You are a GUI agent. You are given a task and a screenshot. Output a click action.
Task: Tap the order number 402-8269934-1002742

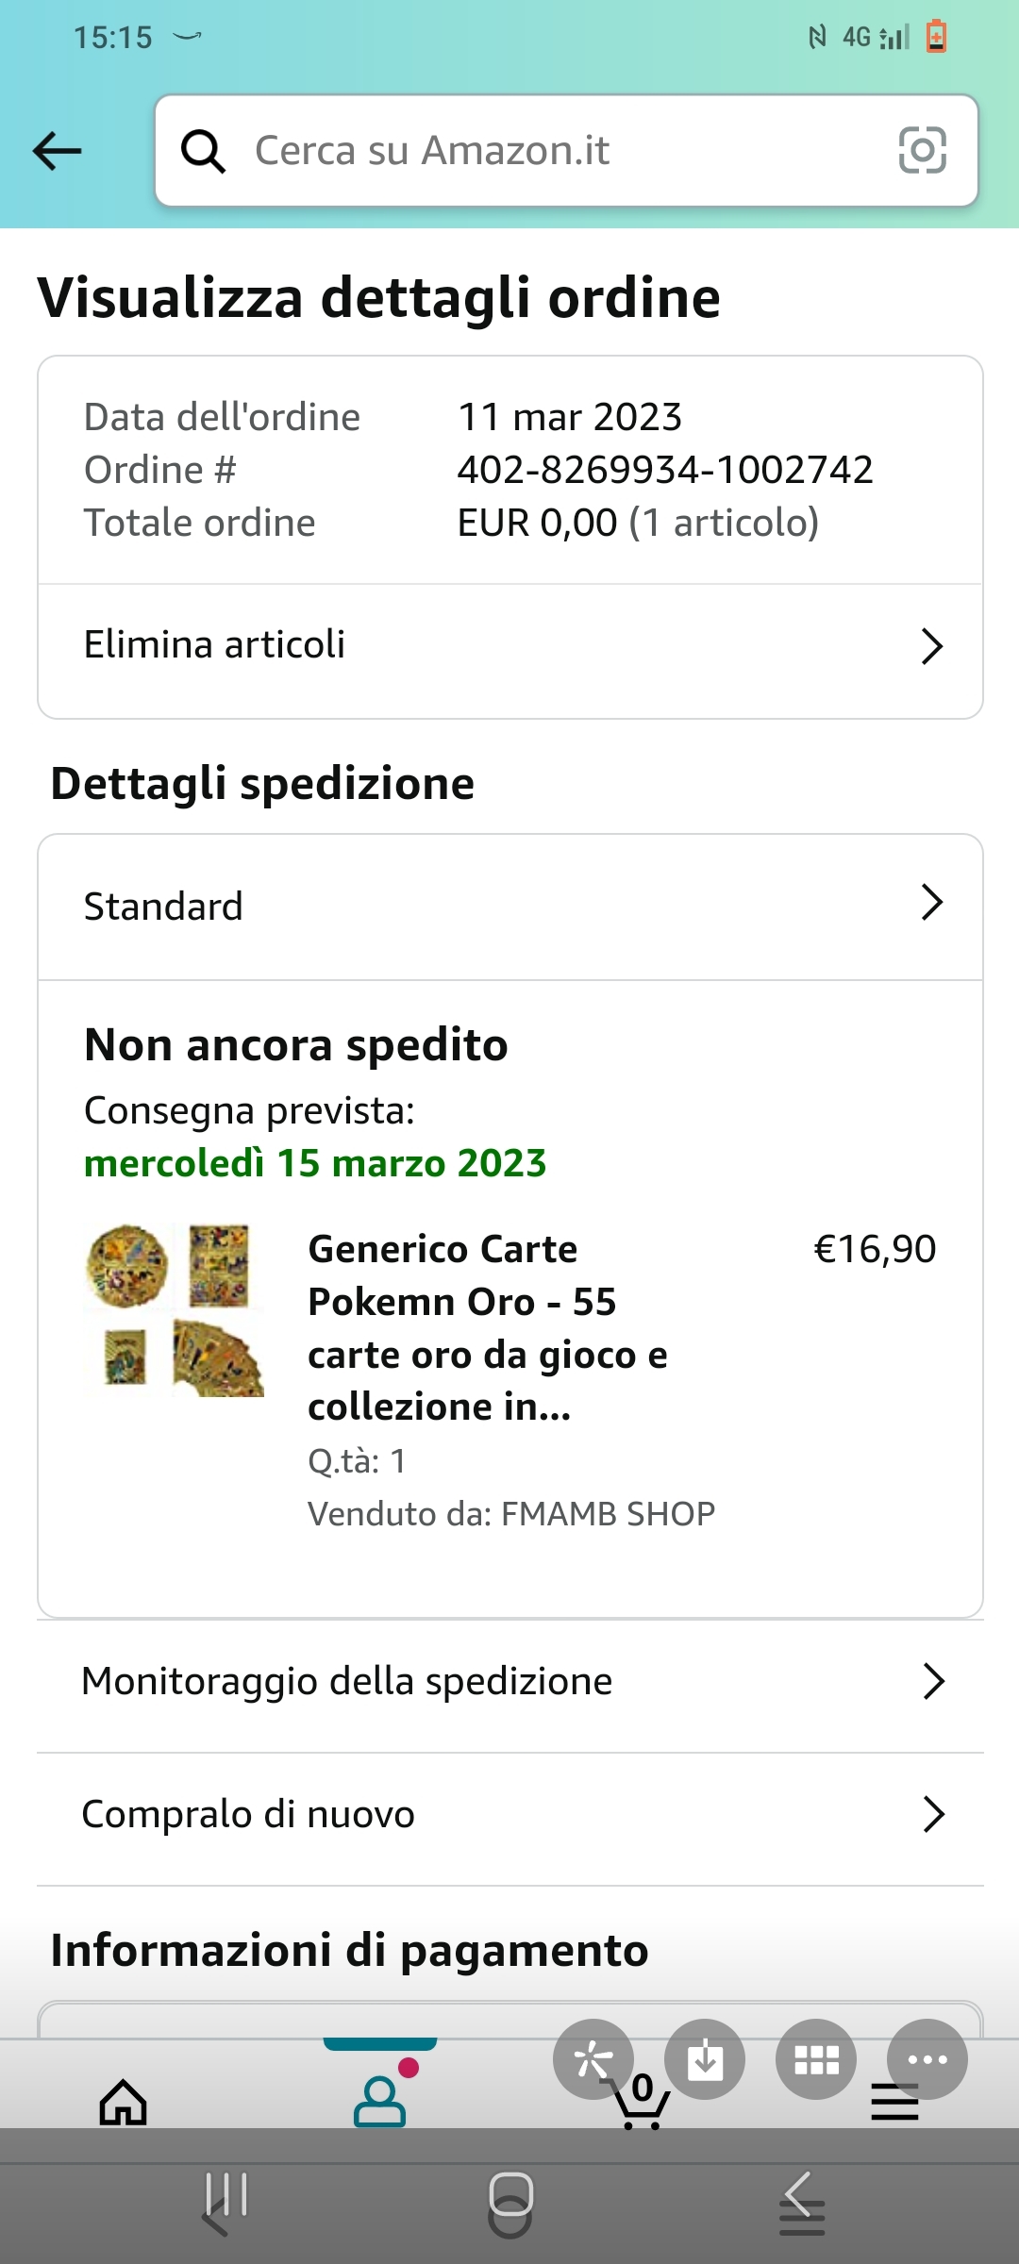tap(665, 470)
